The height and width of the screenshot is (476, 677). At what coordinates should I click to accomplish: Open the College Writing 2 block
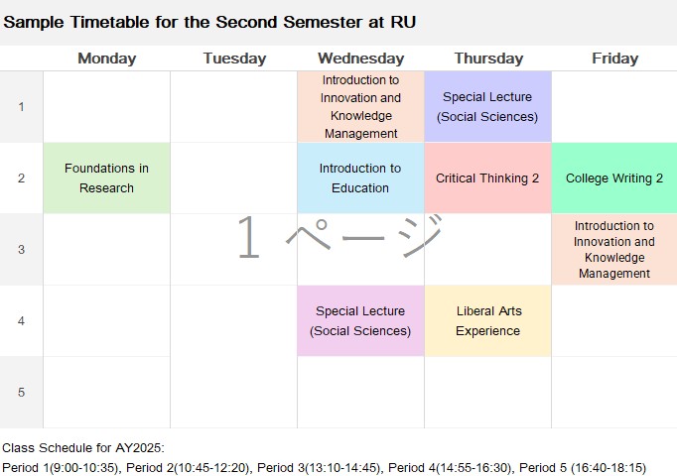[x=614, y=178]
